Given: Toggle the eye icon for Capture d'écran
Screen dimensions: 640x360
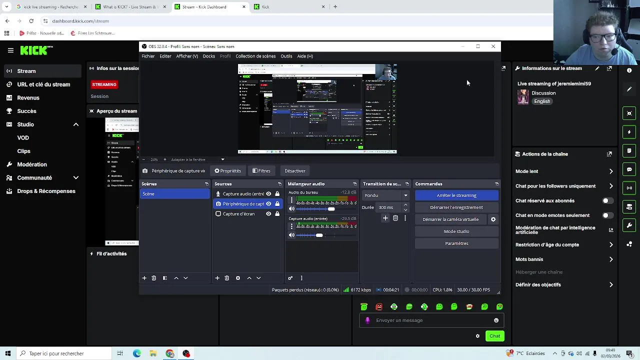Looking at the screenshot, I should 268,214.
